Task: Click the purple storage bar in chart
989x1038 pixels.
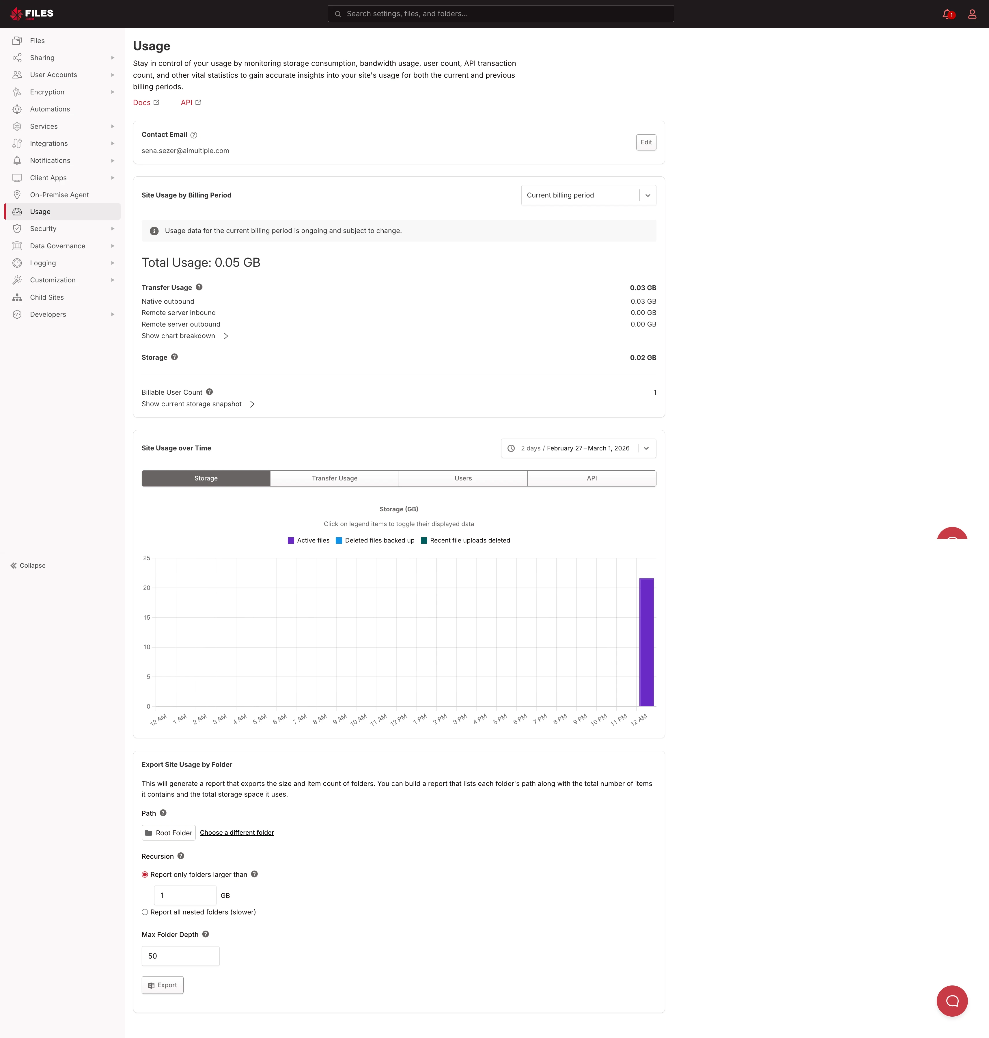Action: (x=646, y=642)
